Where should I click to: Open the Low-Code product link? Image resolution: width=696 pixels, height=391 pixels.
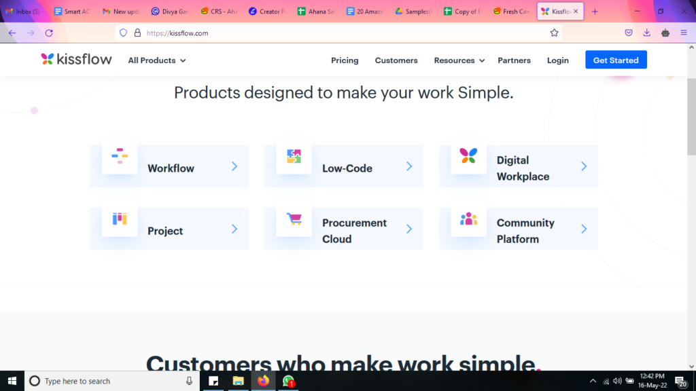click(x=343, y=166)
